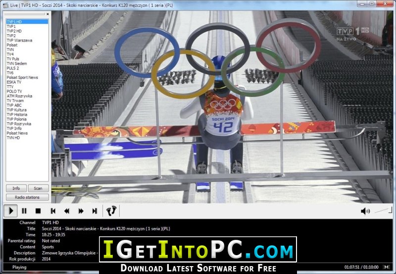Screen dimensions: 396x274
Task: Open Radio stations list
Action: (27, 197)
